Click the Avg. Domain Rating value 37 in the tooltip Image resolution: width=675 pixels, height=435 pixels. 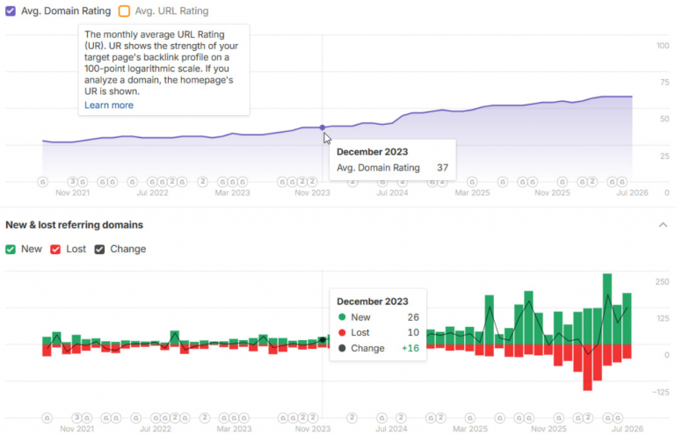[x=443, y=168]
